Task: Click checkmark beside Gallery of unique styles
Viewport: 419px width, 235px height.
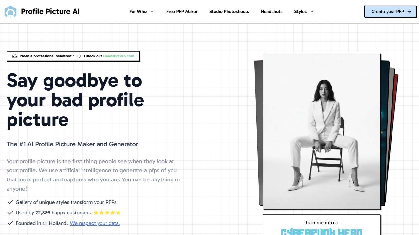Action: pos(10,202)
